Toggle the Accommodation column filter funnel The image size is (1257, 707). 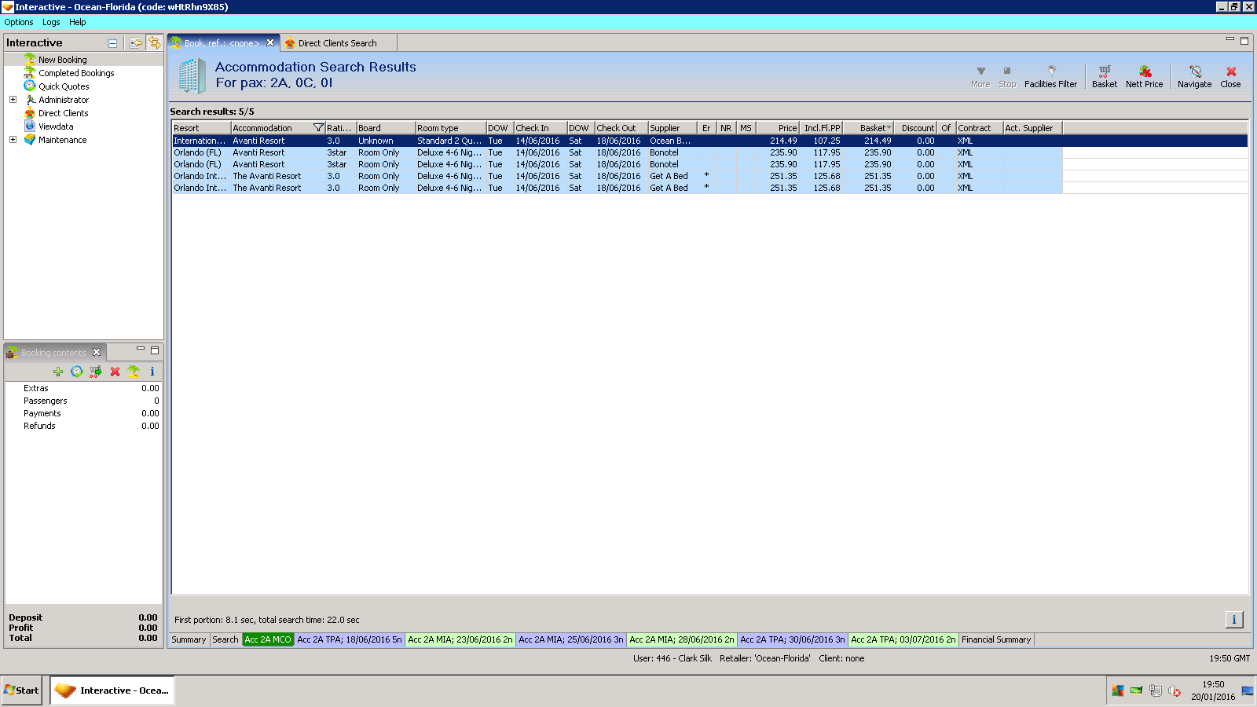[318, 128]
